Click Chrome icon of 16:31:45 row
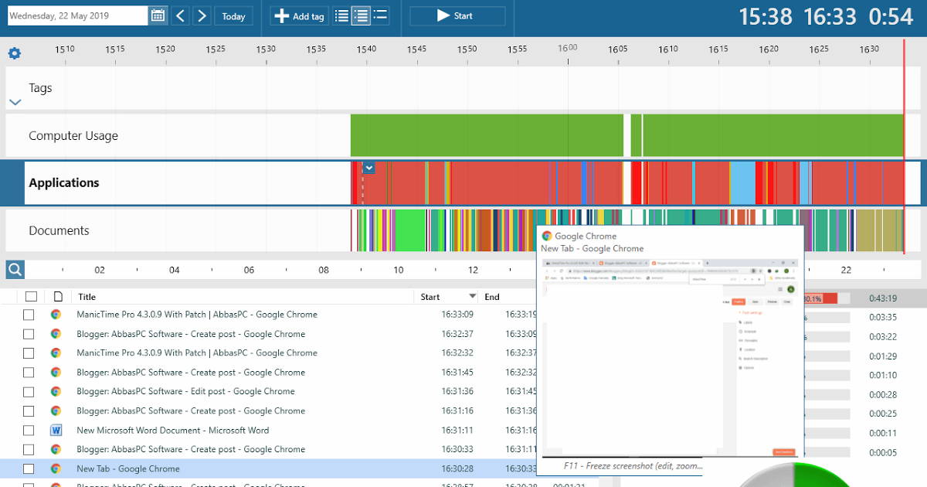Viewport: 927px width, 487px height. [x=56, y=373]
